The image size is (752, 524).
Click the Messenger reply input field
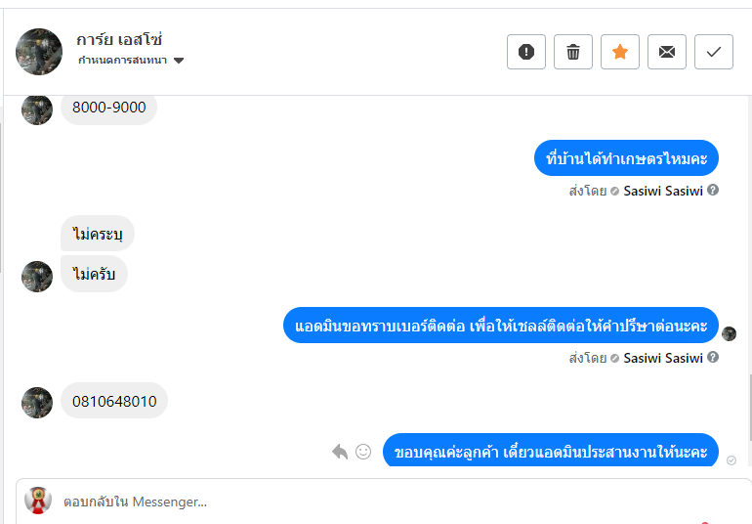coord(384,502)
